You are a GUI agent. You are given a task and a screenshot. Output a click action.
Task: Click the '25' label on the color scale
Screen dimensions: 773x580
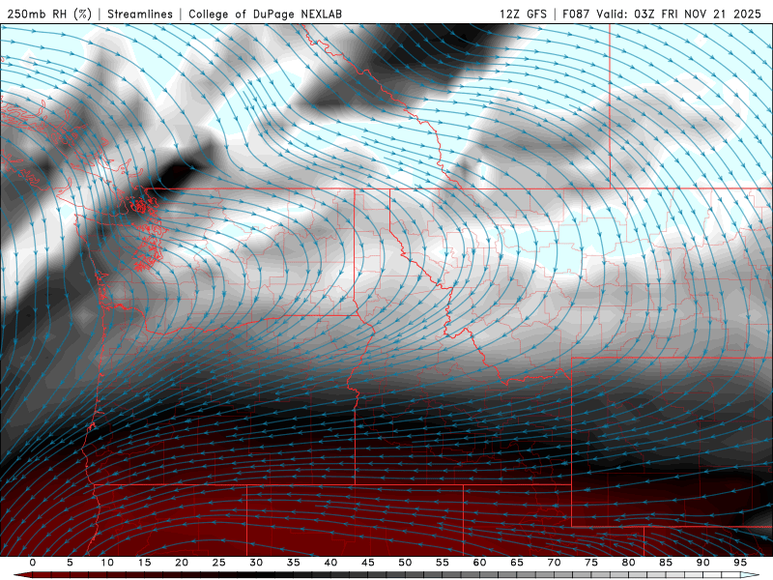219,563
